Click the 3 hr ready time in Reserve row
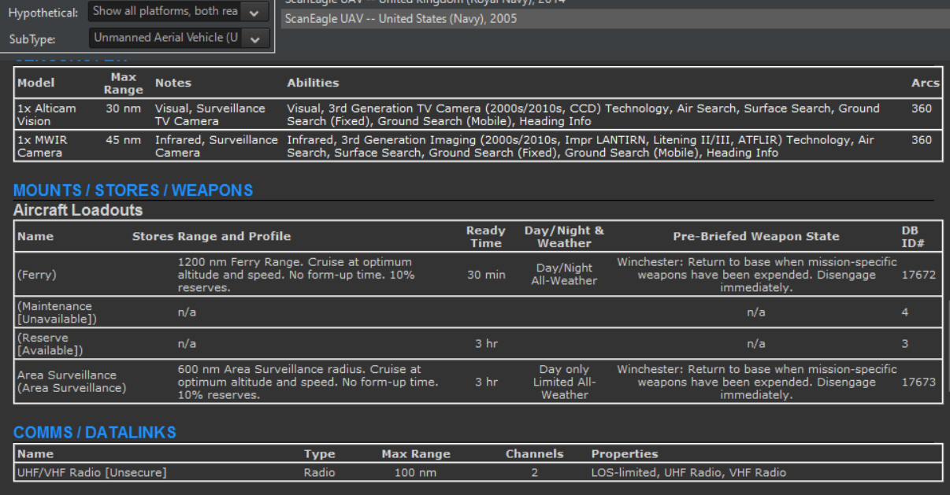Image resolution: width=950 pixels, height=495 pixels. 486,344
